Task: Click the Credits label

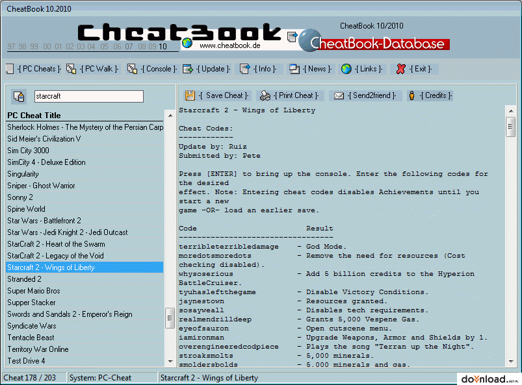Action: click(x=436, y=95)
